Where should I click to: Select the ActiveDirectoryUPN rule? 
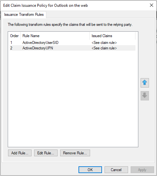pos(72,48)
